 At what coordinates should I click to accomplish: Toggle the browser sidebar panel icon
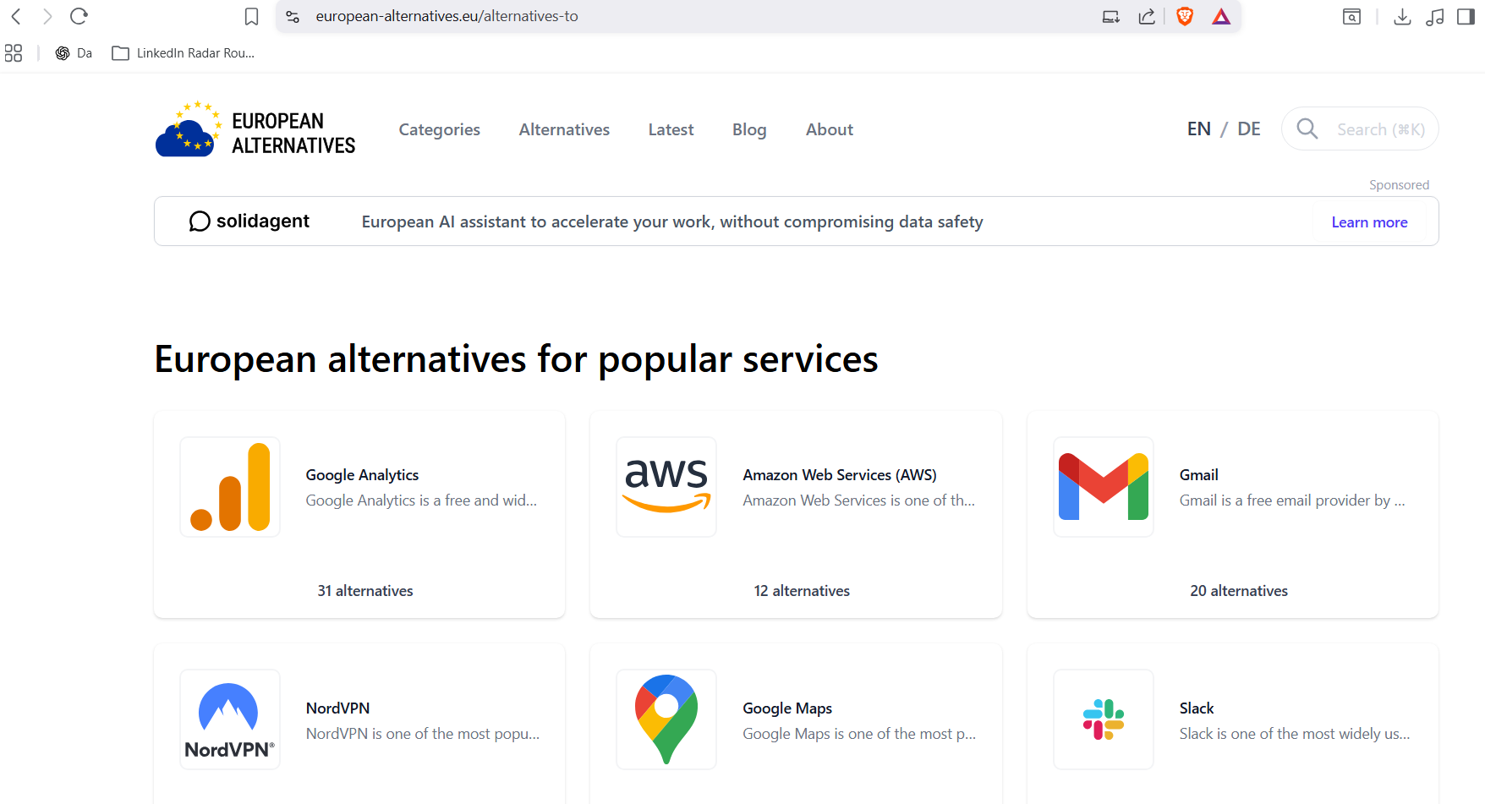point(1466,17)
